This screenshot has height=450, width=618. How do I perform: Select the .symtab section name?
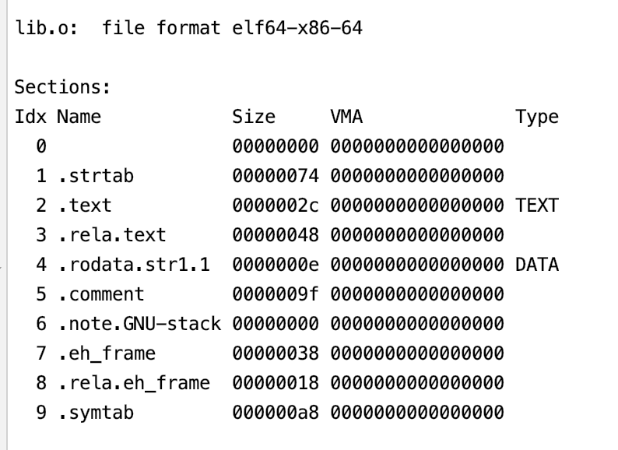coord(96,413)
